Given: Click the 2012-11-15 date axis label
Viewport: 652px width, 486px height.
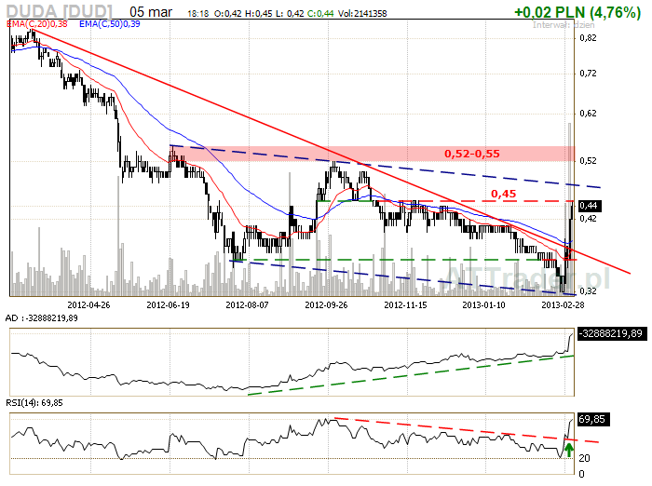Looking at the screenshot, I should tap(405, 304).
